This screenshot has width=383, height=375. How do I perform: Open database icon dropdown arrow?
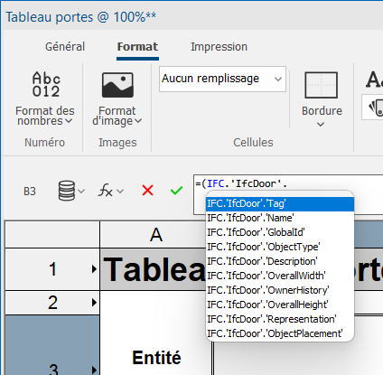tap(81, 191)
